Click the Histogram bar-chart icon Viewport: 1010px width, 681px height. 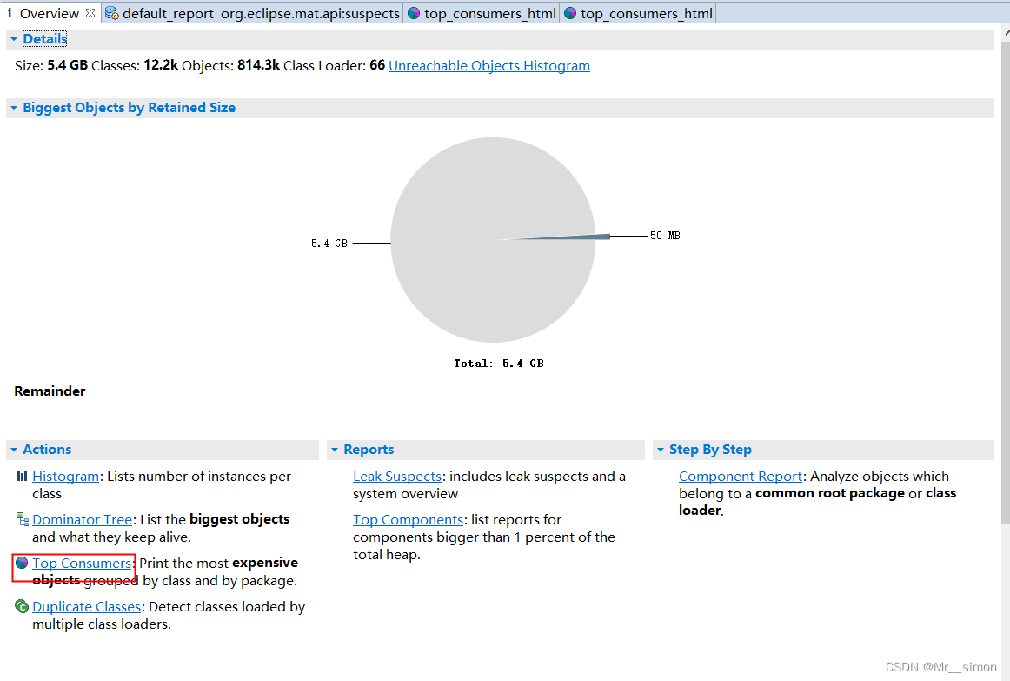point(22,476)
